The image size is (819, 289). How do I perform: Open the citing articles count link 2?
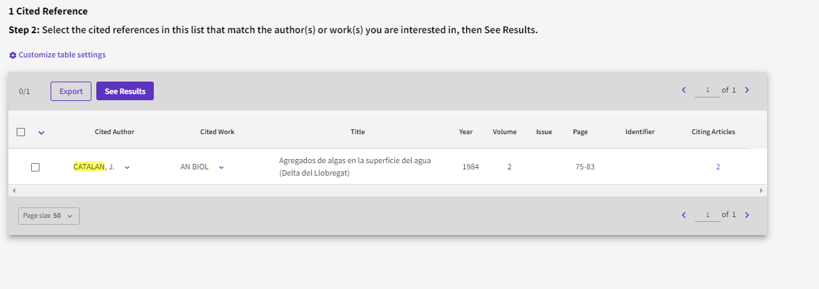pos(718,167)
